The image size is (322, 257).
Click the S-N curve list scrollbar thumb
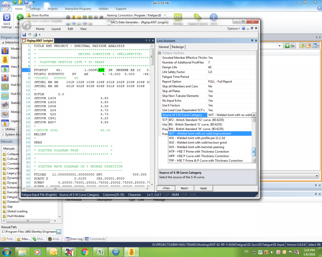(x=254, y=152)
